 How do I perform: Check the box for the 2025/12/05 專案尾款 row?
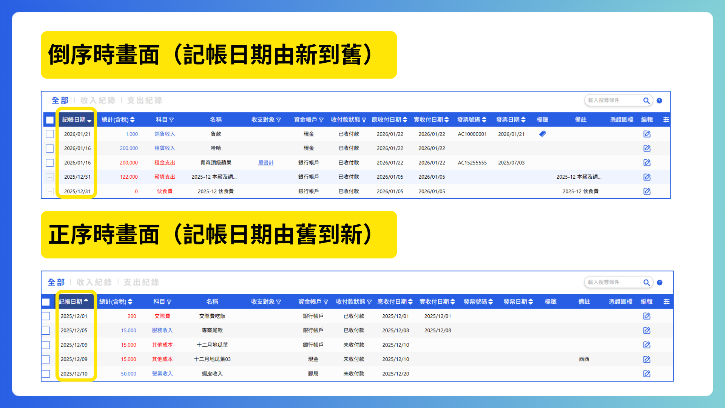[46, 331]
